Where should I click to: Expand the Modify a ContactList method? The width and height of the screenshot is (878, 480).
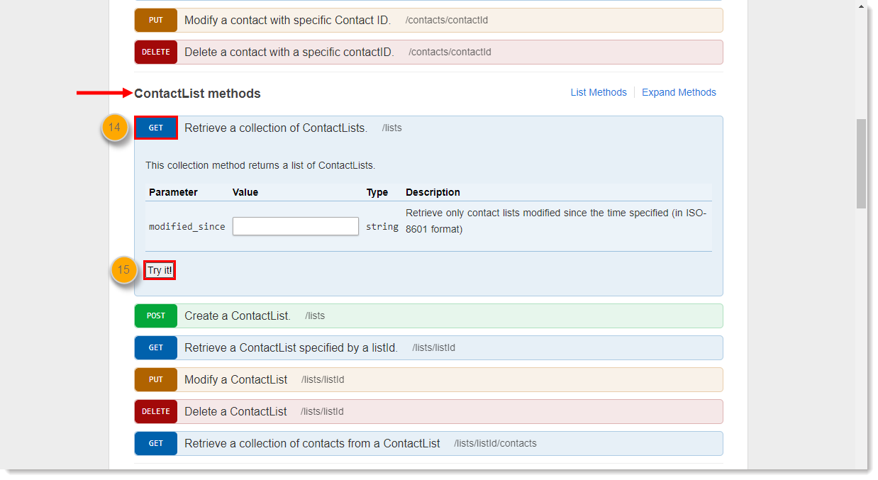point(235,379)
